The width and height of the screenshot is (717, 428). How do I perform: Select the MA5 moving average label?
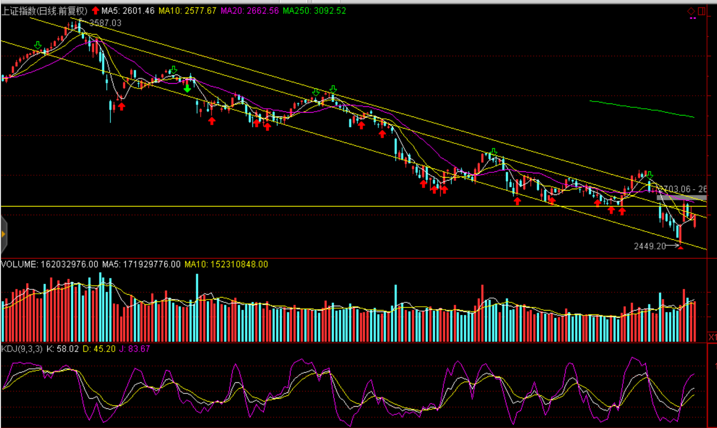[128, 11]
